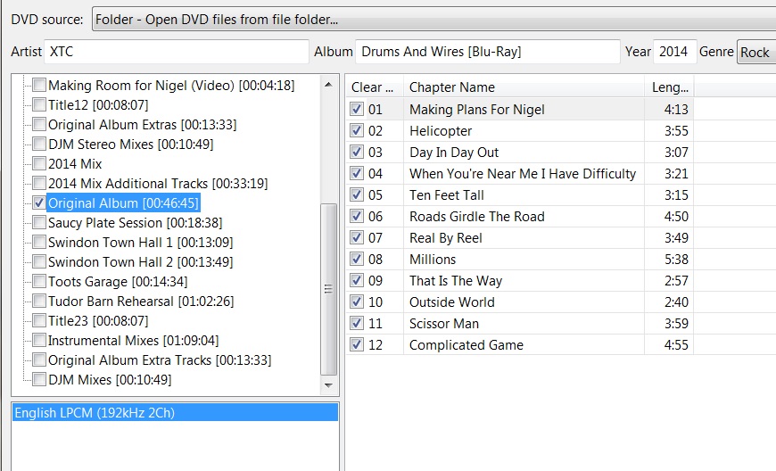Click the title list scrollbar thumb
The height and width of the screenshot is (471, 776).
[328, 289]
